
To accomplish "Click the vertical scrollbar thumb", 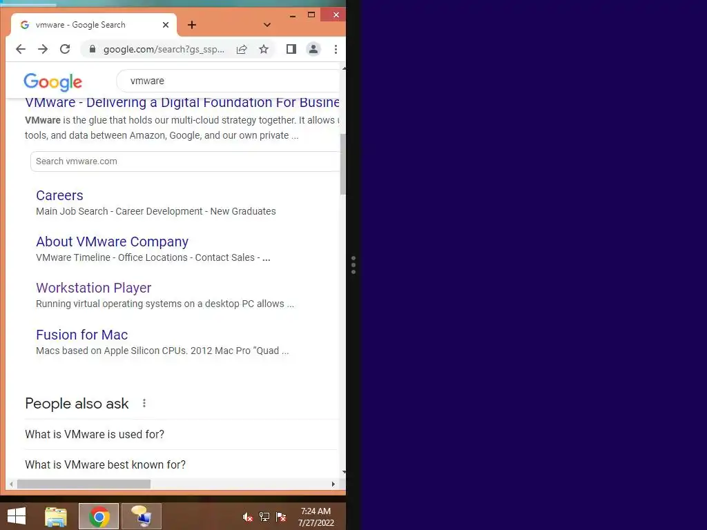I will [343, 164].
